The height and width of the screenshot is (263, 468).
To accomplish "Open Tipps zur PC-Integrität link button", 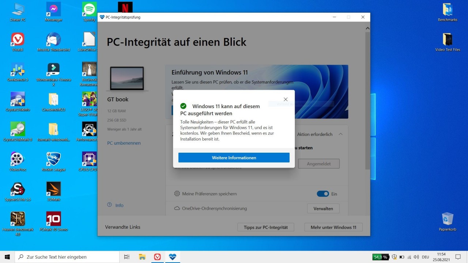I will [x=266, y=227].
